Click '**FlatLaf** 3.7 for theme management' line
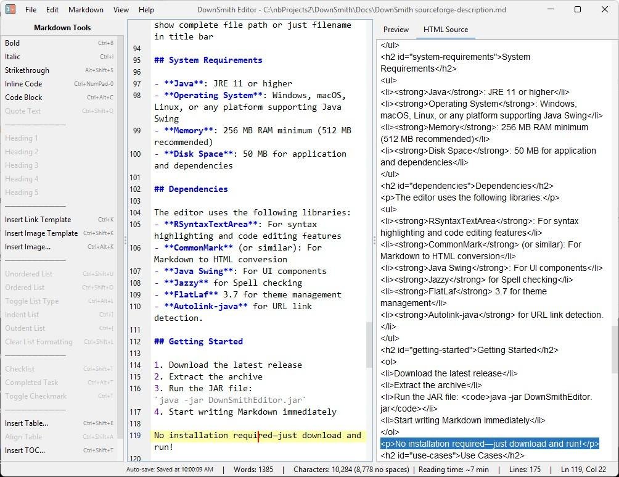 pyautogui.click(x=247, y=295)
